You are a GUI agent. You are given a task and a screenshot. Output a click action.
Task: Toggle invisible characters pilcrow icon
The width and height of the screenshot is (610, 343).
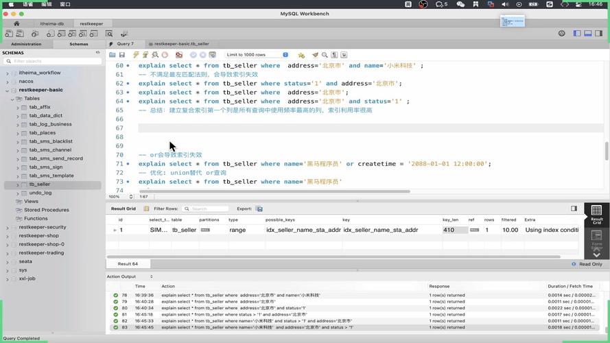[334, 55]
